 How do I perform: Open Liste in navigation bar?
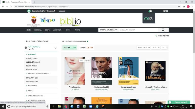tap(47, 30)
